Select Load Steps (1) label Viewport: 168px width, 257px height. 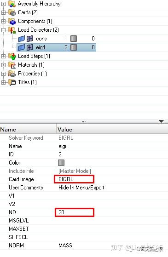(x=34, y=56)
